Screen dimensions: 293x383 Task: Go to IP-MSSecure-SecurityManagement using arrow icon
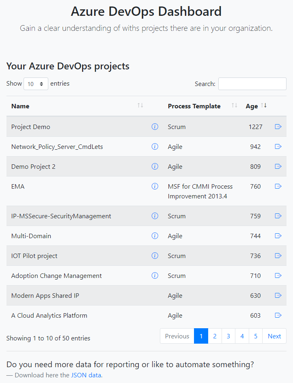[x=278, y=216]
